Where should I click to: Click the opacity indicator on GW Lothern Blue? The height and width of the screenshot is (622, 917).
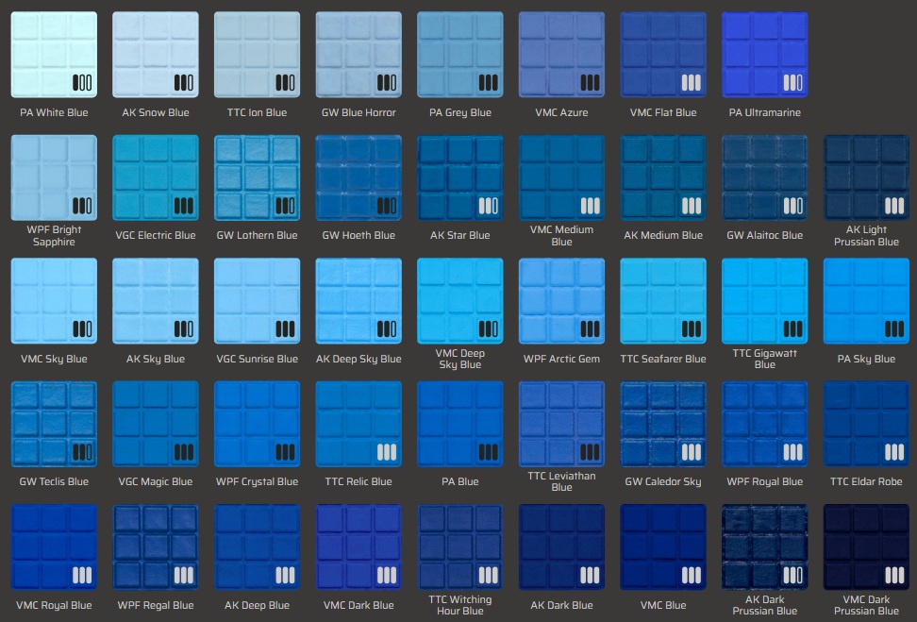click(x=286, y=206)
